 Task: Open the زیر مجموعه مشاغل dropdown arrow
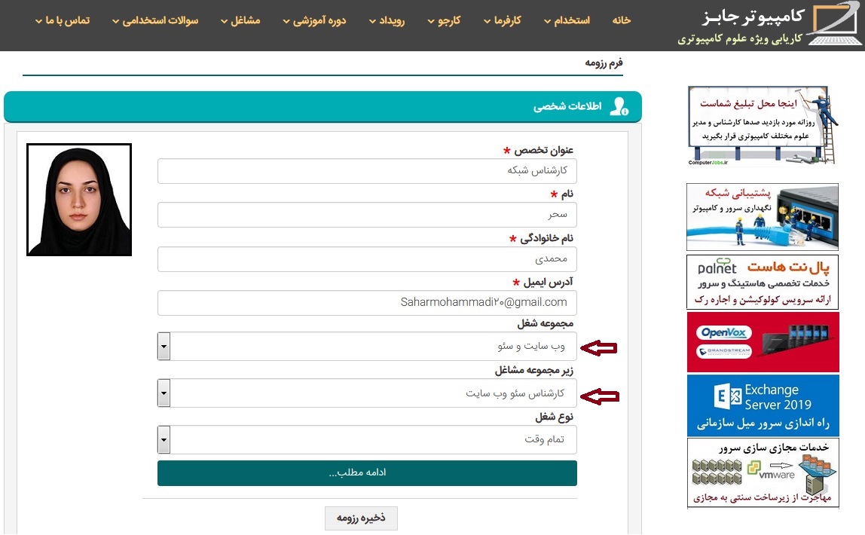point(164,393)
